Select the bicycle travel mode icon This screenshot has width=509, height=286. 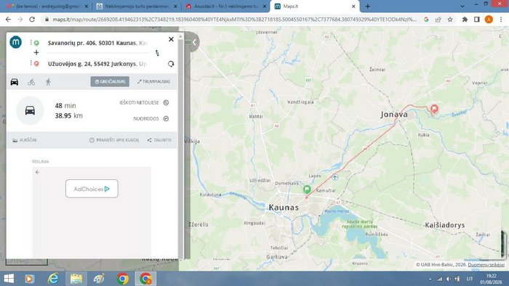point(31,82)
